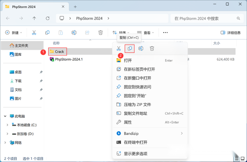Screen dimensions: 247x162
Task: Click the 624,400 KB size value
Action: pos(226,59)
